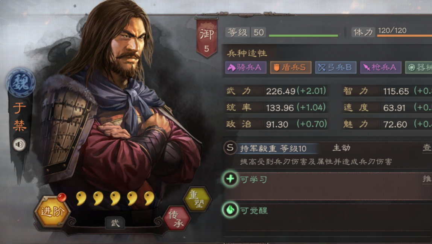Click the S-rank skill badge icon
Screen dimensions: 432x244
[x=230, y=148]
